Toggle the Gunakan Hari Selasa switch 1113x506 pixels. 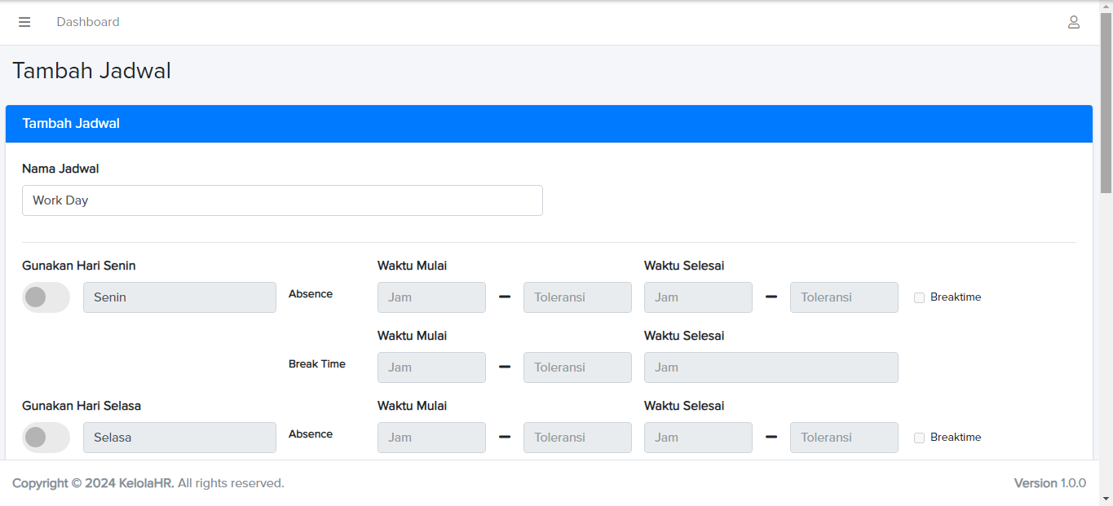(x=46, y=438)
